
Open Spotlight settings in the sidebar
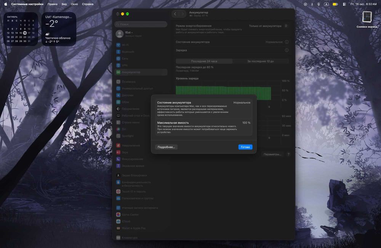pyautogui.click(x=141, y=136)
